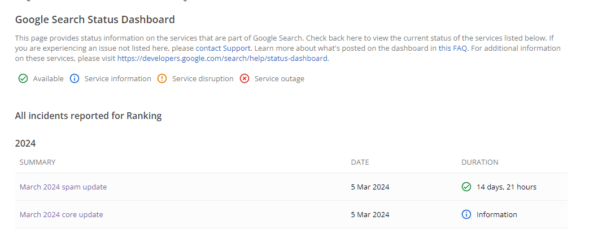This screenshot has width=598, height=238.
Task: Click the SUMMARY column header
Action: 37,162
